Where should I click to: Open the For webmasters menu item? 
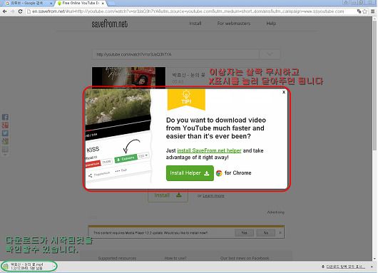[234, 24]
